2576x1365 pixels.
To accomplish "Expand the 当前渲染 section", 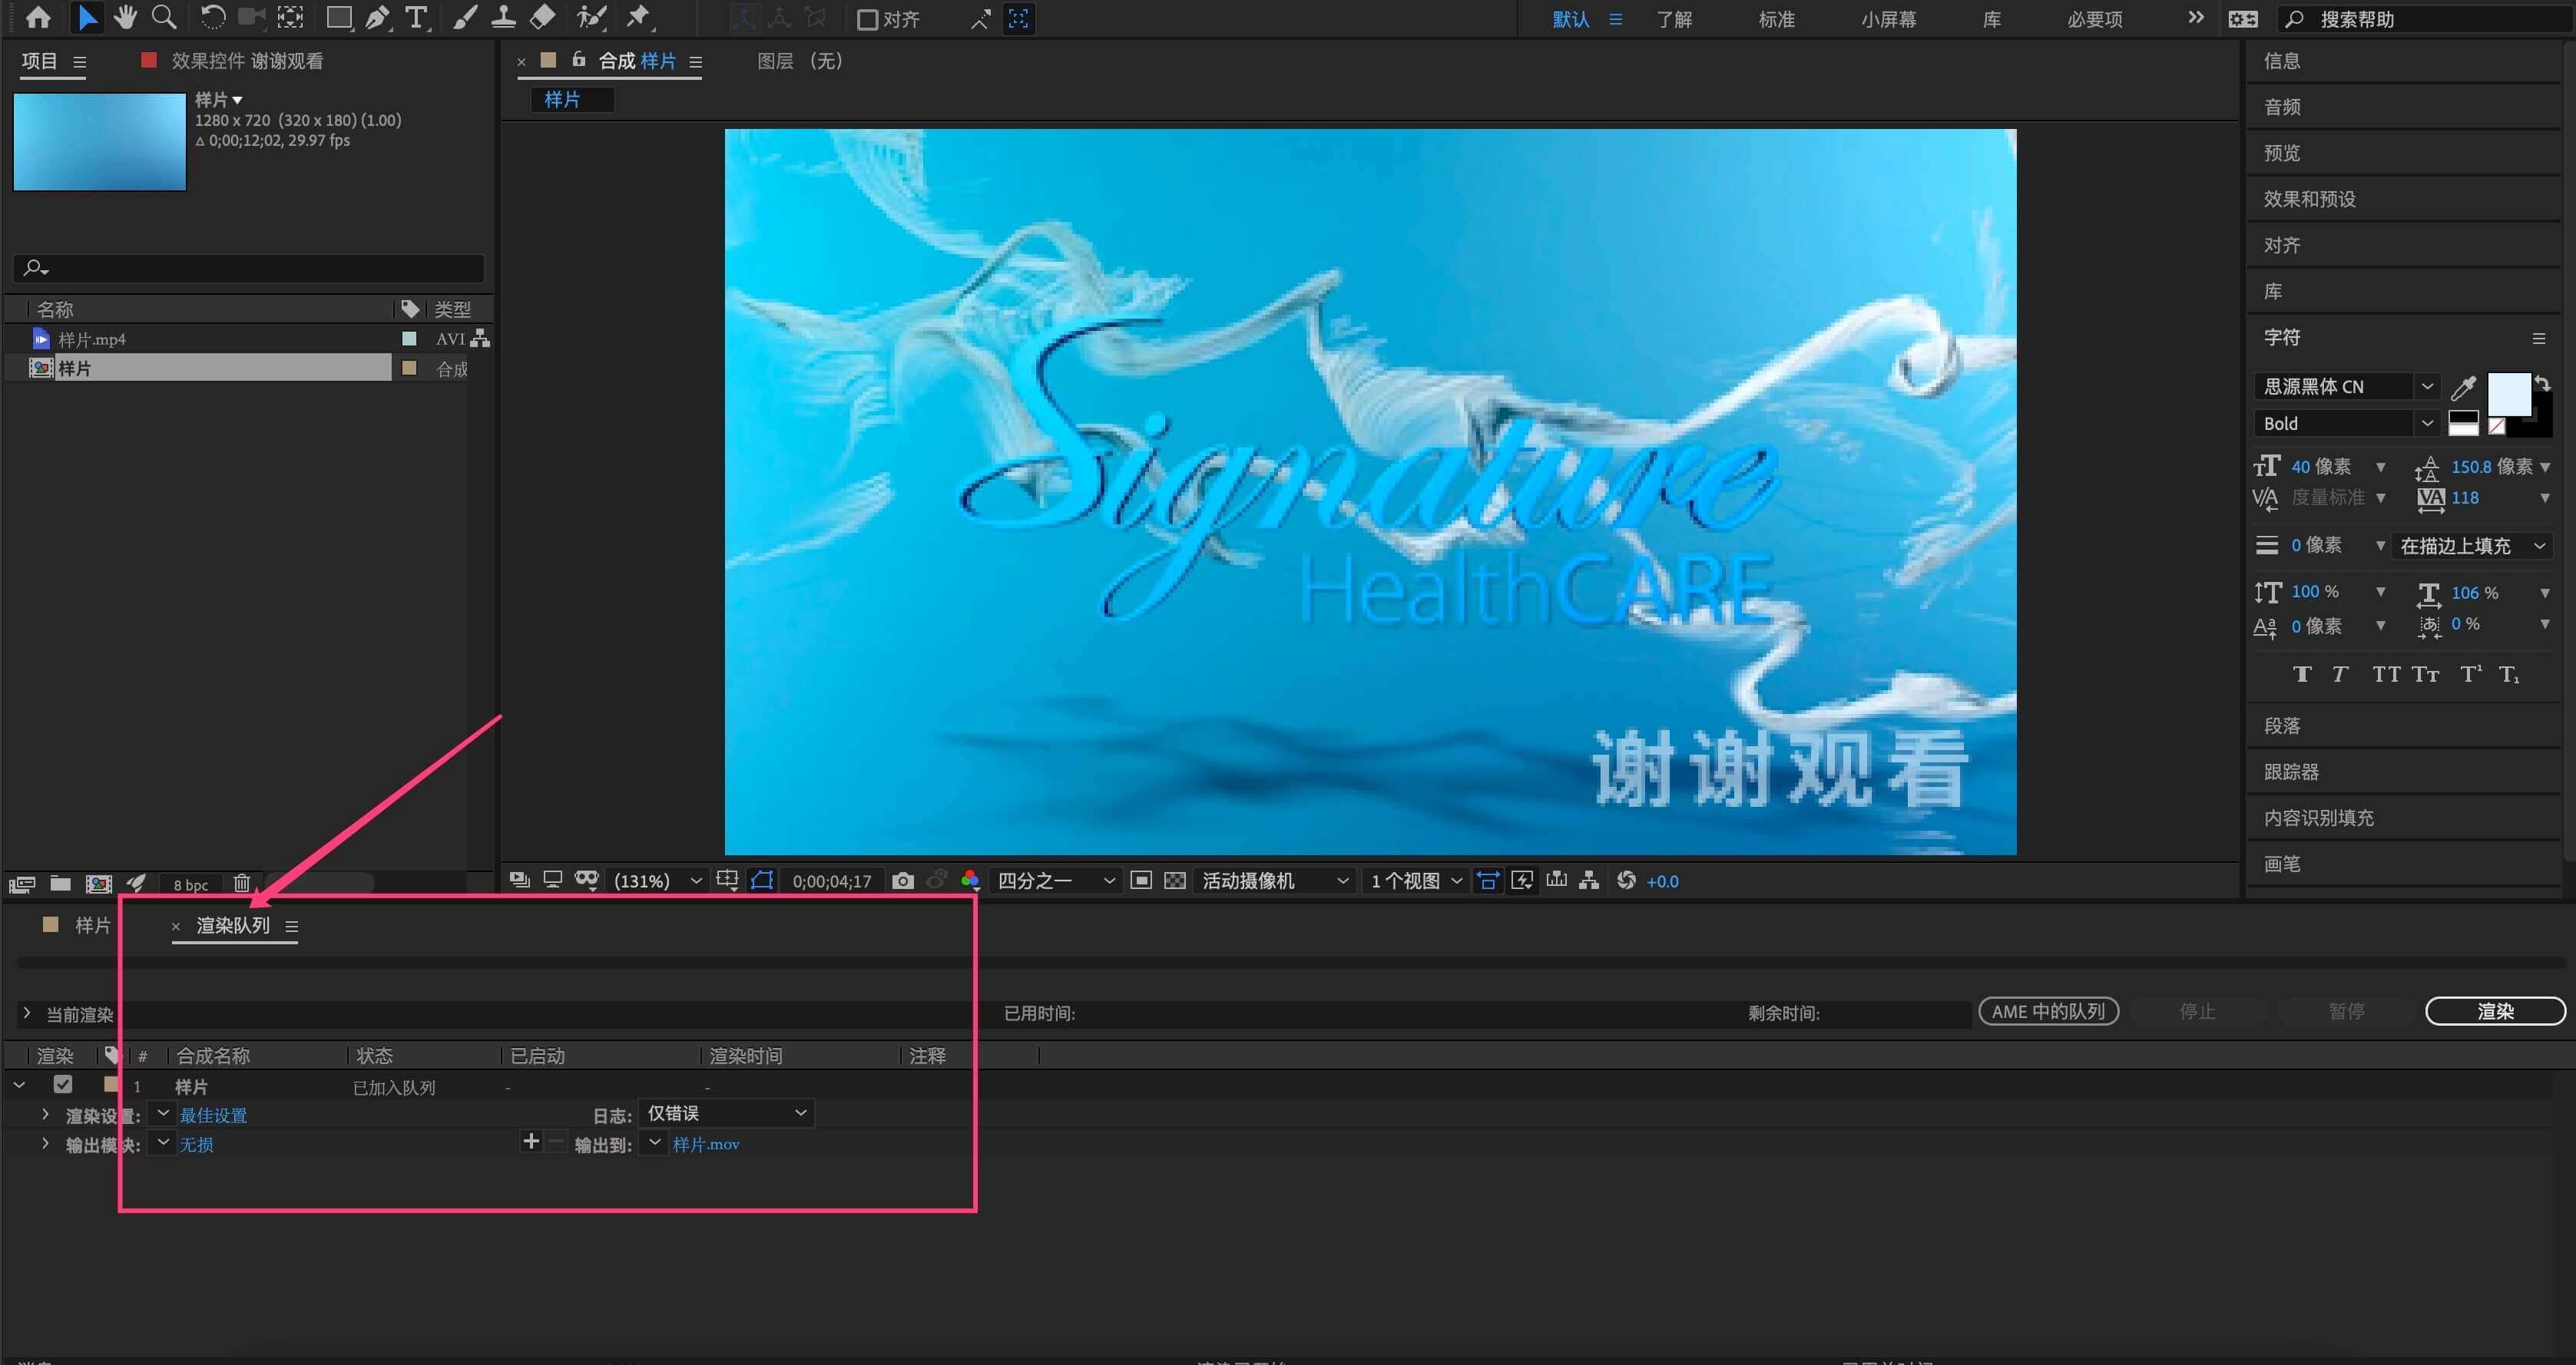I will (27, 1013).
